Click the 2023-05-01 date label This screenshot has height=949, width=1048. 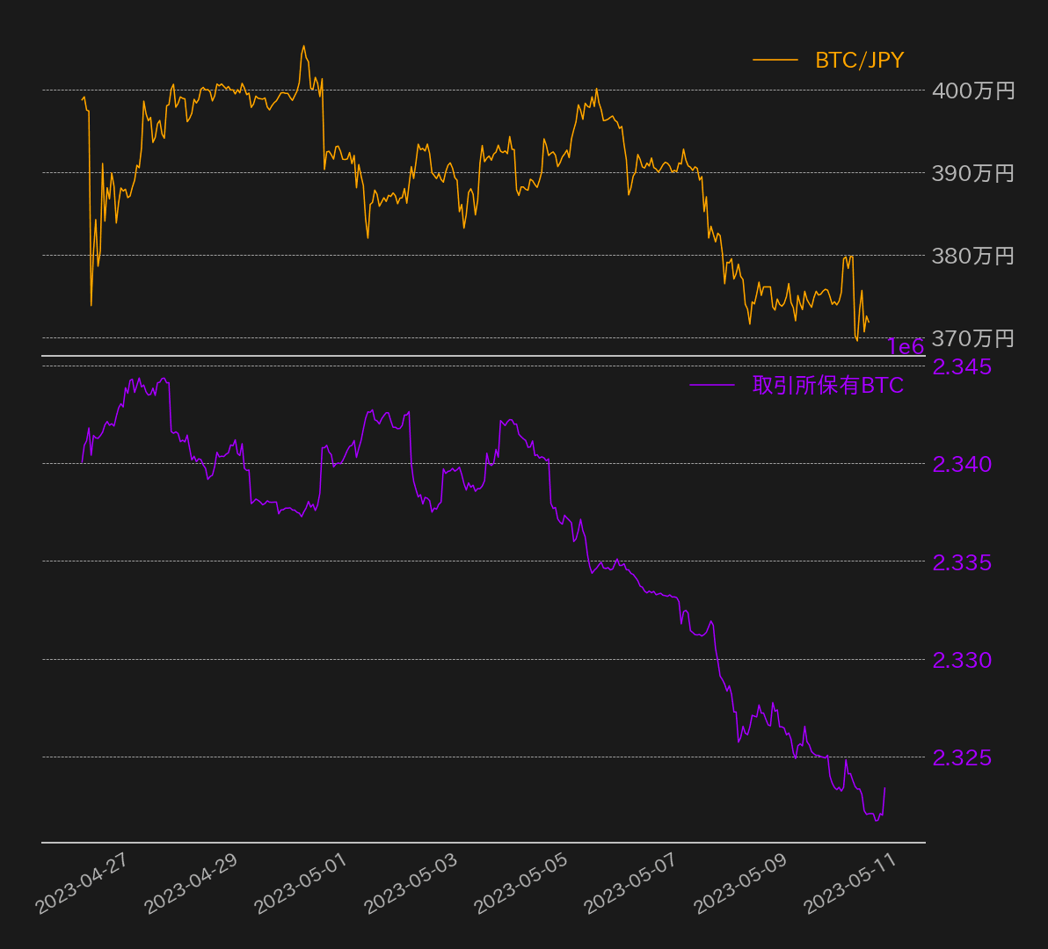pyautogui.click(x=302, y=883)
